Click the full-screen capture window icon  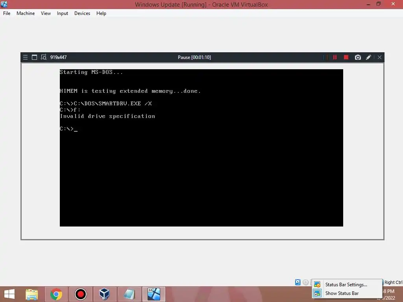34,57
